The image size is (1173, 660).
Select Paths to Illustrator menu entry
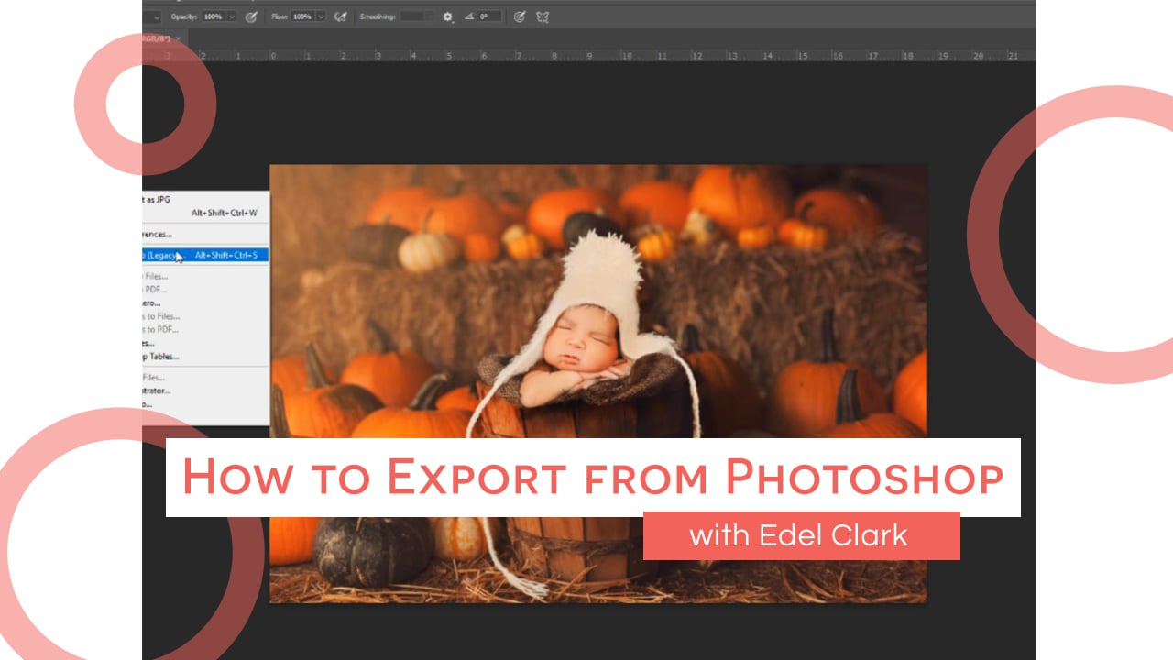pos(205,390)
